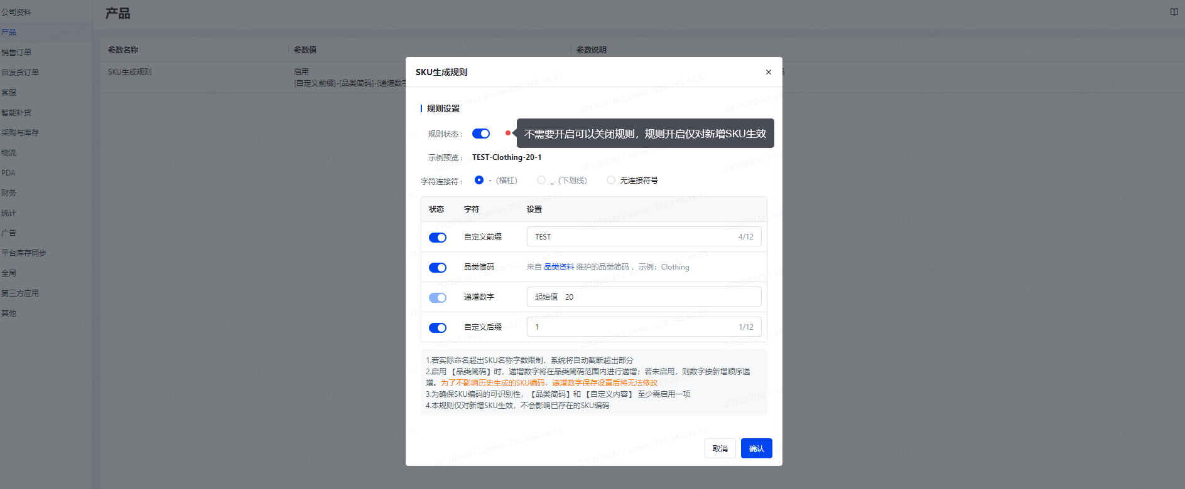Click the 参数值 column header
Image resolution: width=1185 pixels, height=489 pixels.
[x=305, y=50]
